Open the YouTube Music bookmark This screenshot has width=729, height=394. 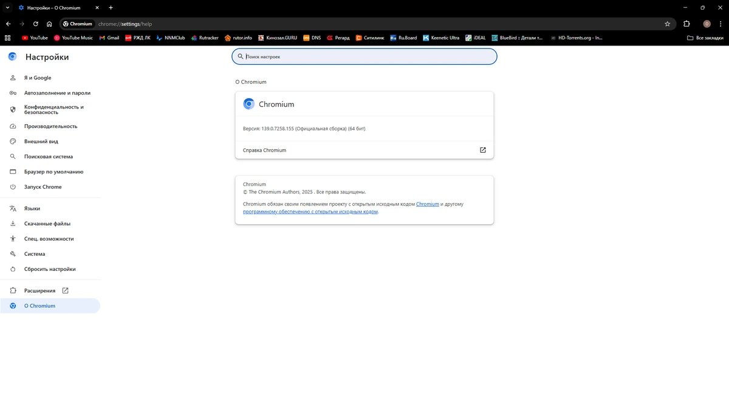tap(74, 38)
